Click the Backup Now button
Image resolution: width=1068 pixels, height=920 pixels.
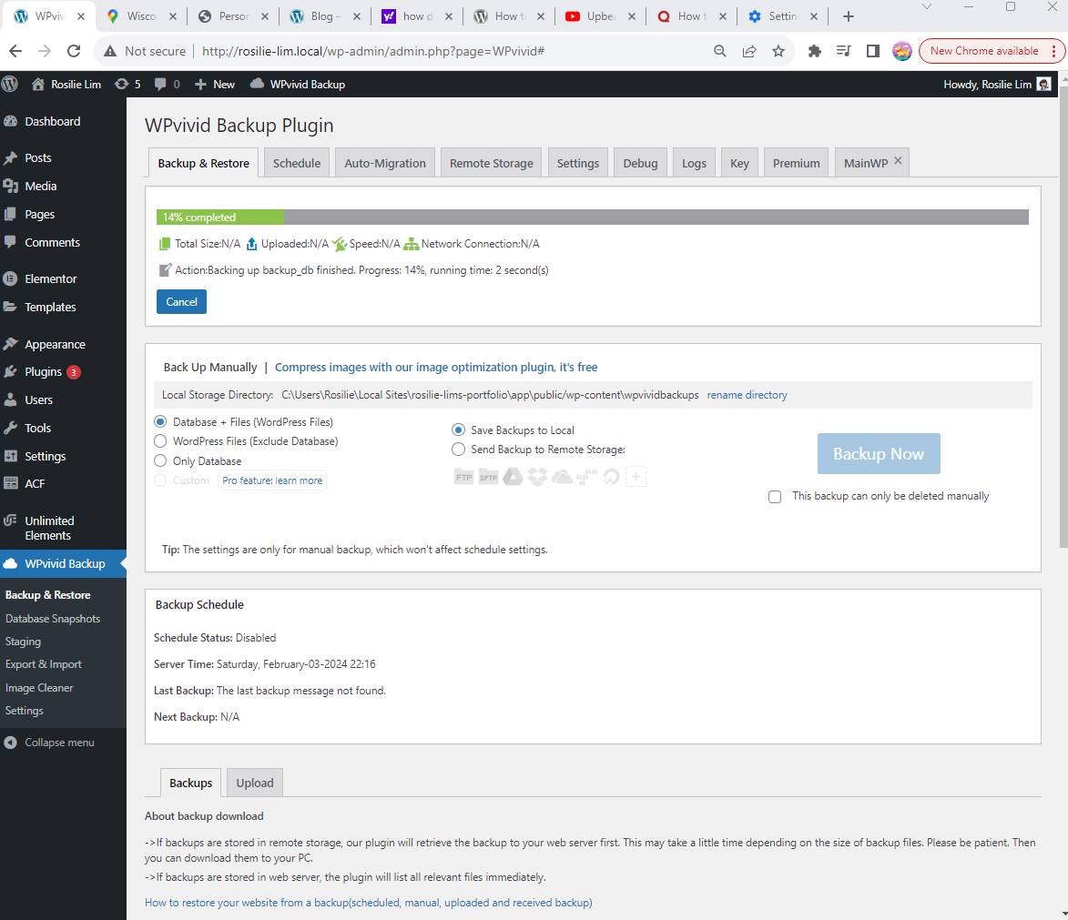click(x=879, y=453)
